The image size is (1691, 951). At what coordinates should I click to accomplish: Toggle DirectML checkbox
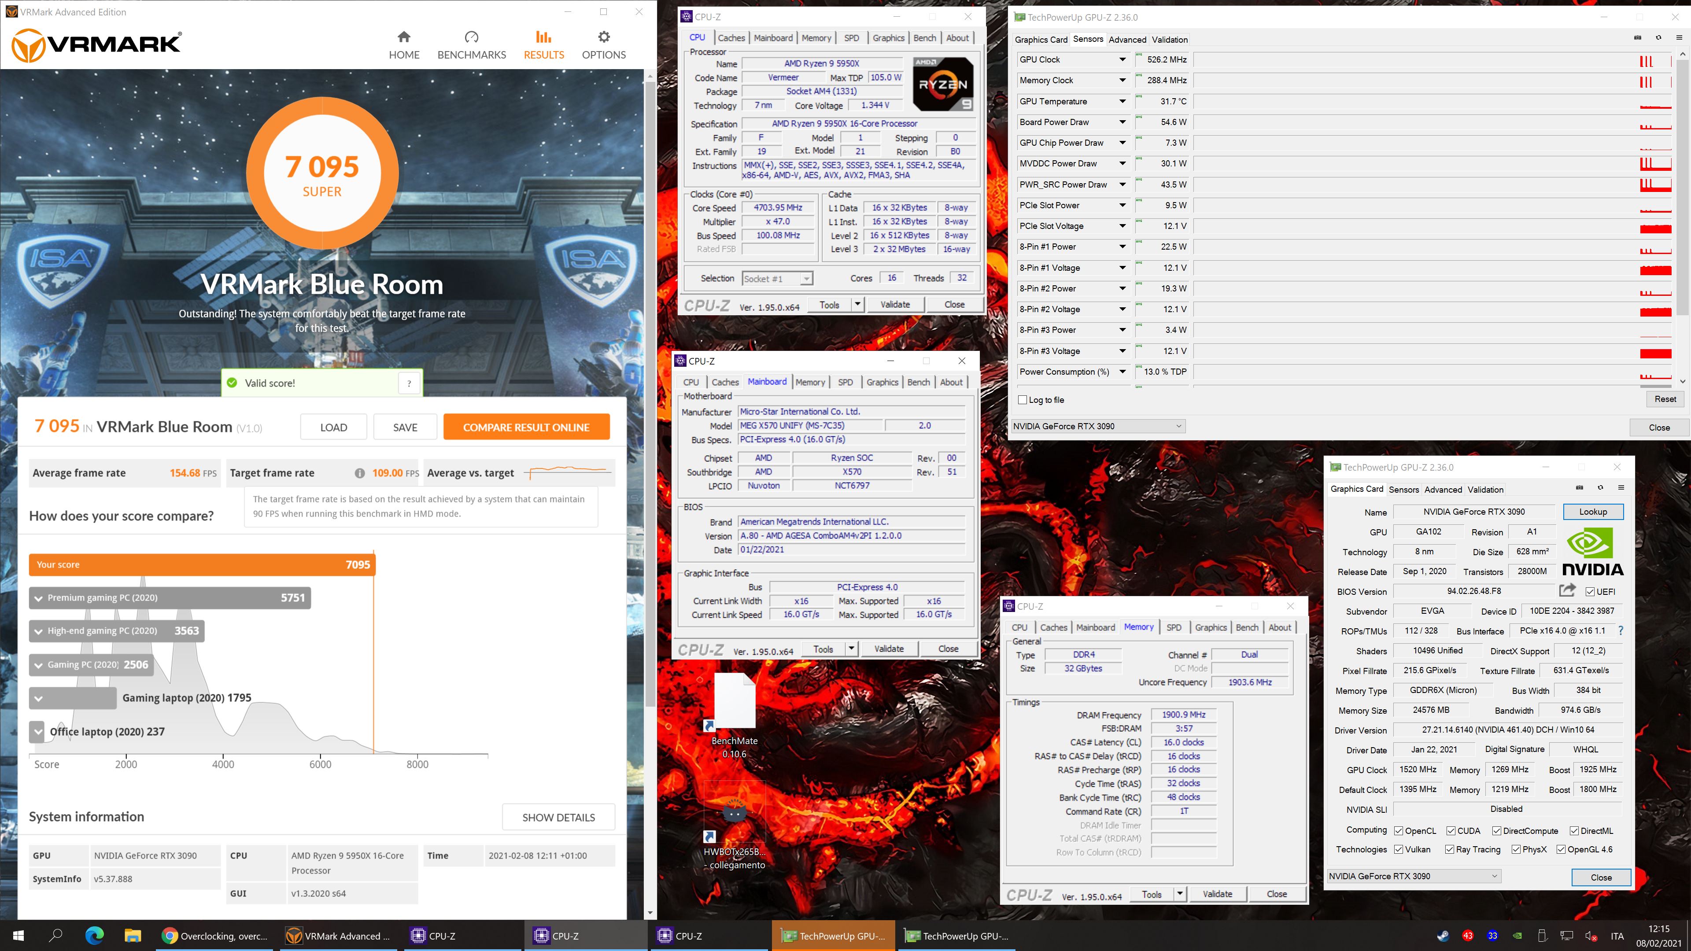(1574, 831)
